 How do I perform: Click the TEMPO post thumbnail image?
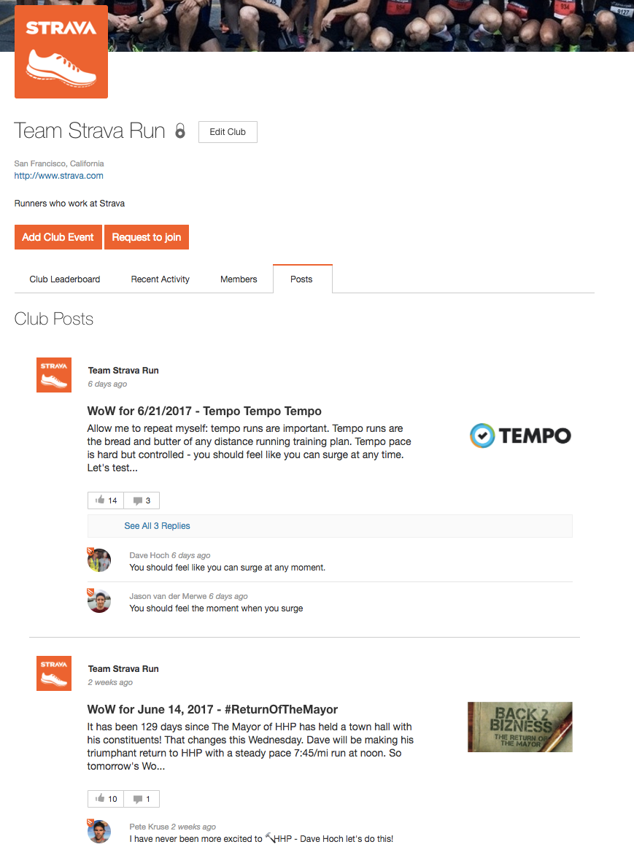[520, 436]
